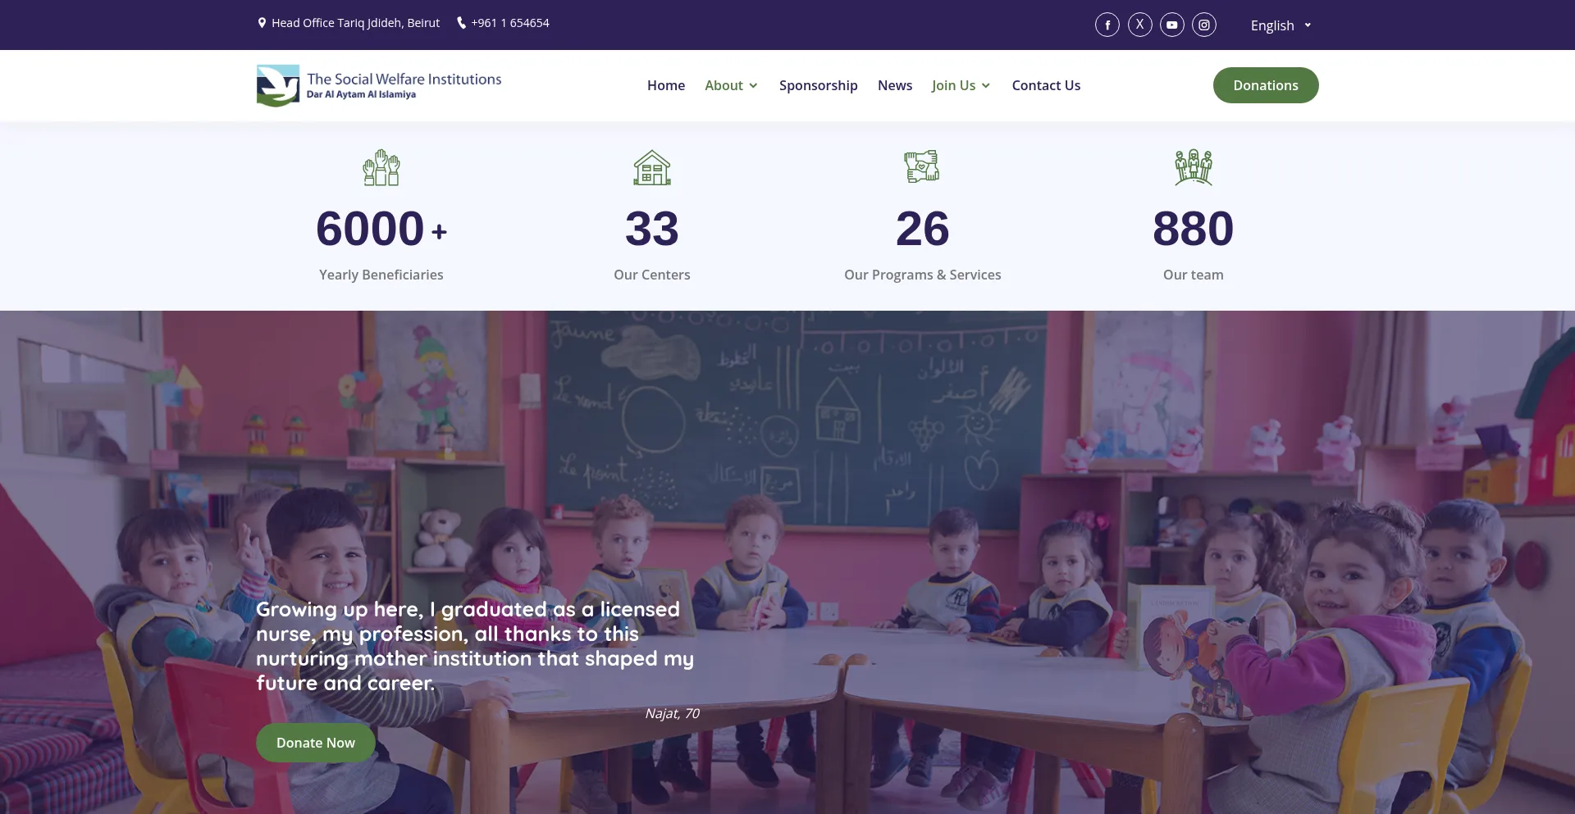Image resolution: width=1575 pixels, height=814 pixels.
Task: Click the raised hands Yearly Beneficiaries icon
Action: (x=381, y=167)
